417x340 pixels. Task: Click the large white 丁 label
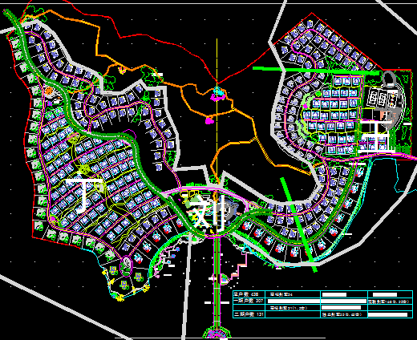coord(83,196)
